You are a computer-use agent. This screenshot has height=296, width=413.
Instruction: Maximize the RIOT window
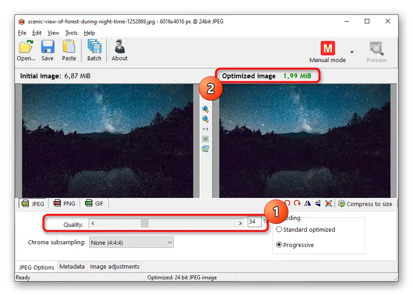(x=367, y=21)
